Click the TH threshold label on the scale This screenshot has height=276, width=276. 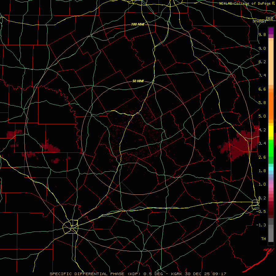click(x=263, y=239)
